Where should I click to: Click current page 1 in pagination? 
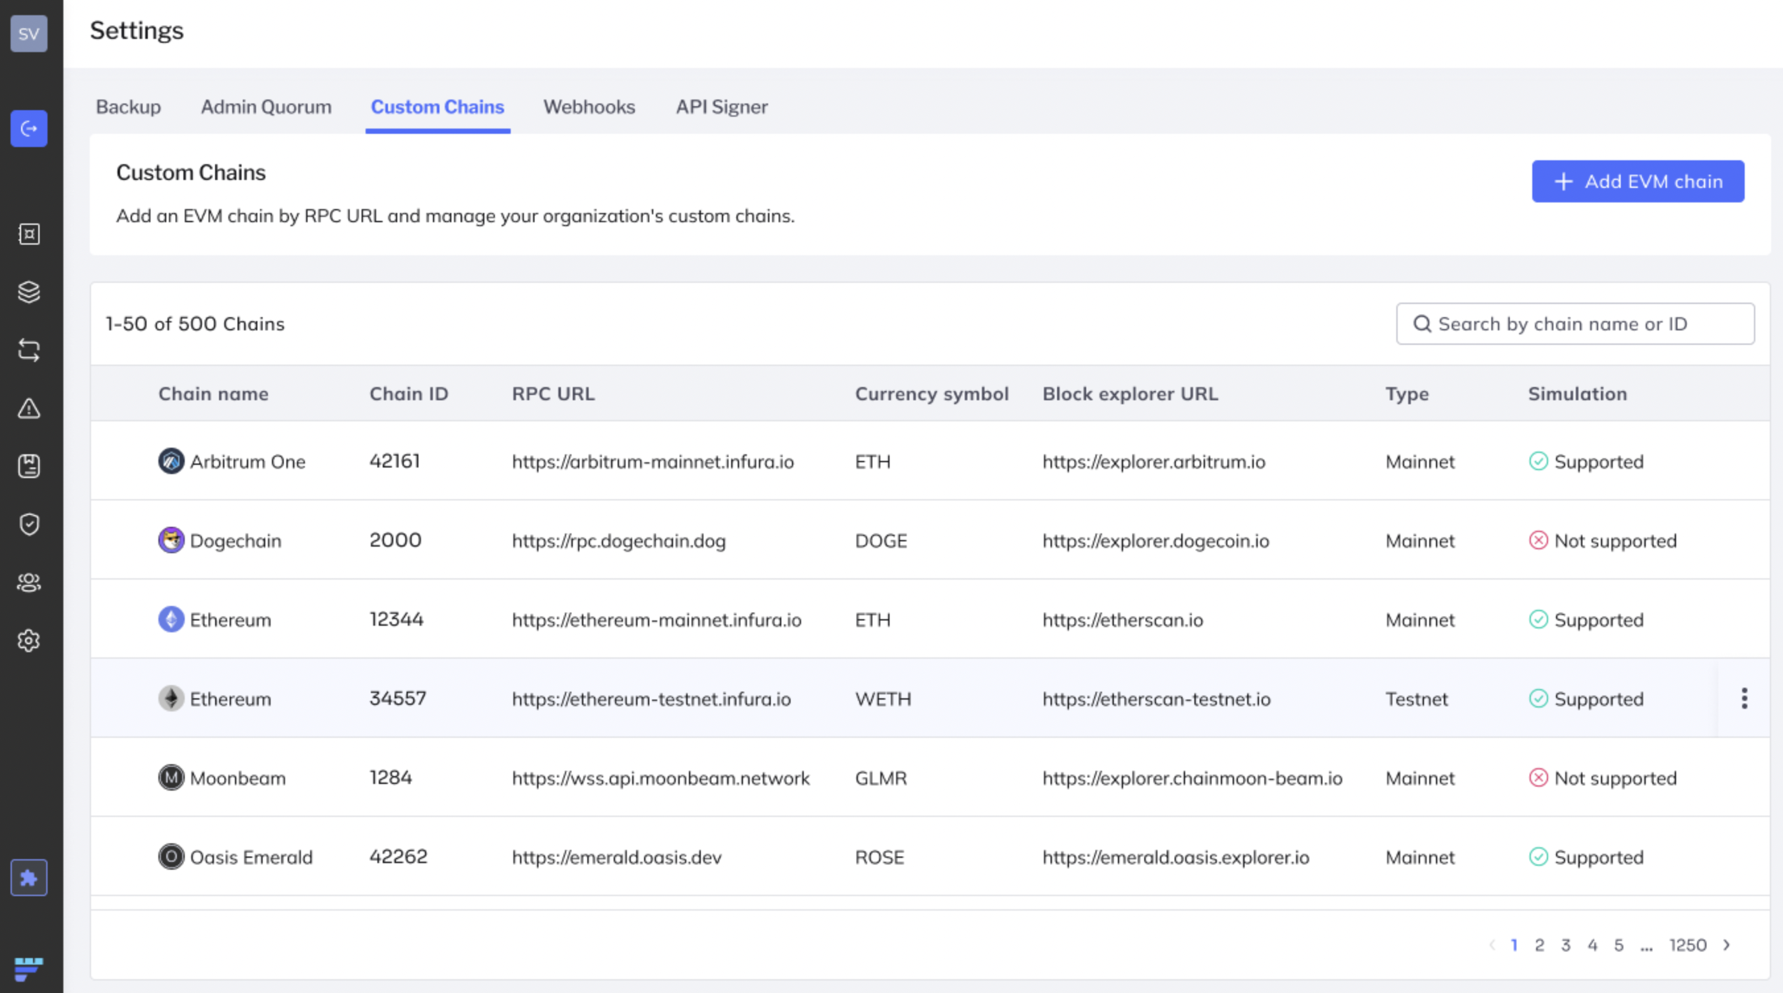[x=1514, y=945]
